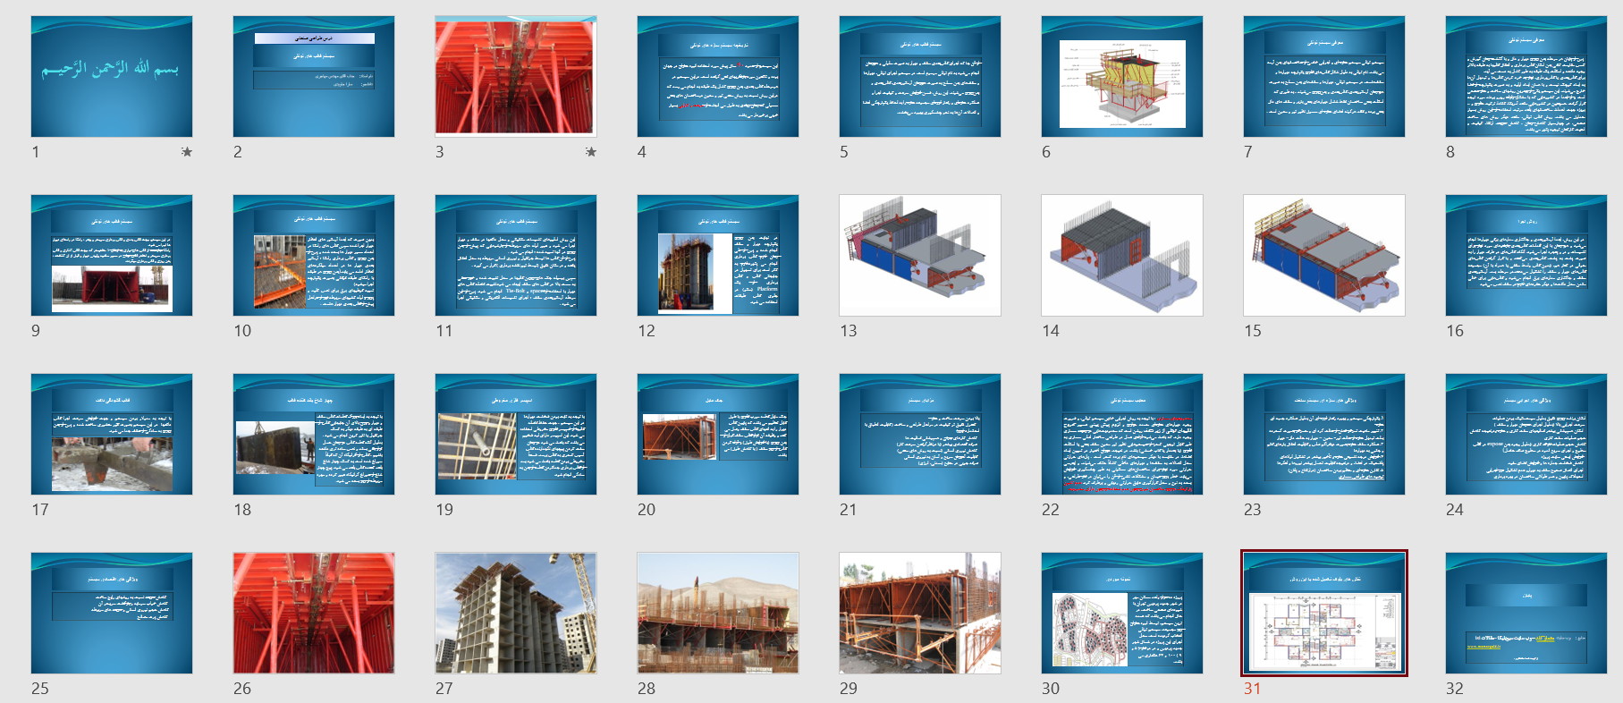
Task: Open slide 3 red formwork photo
Action: (x=516, y=76)
